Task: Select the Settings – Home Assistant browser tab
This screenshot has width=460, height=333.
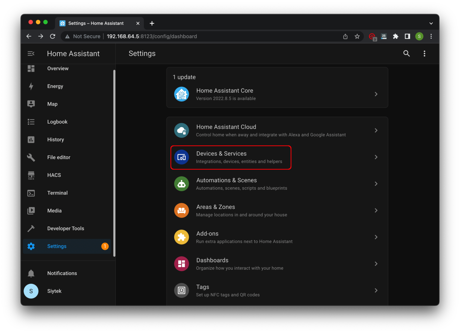Action: [96, 23]
